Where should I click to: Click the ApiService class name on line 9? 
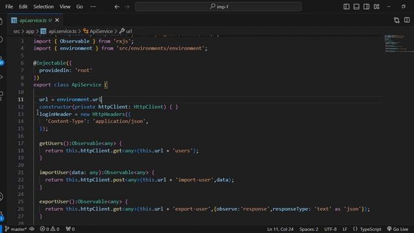coord(86,85)
